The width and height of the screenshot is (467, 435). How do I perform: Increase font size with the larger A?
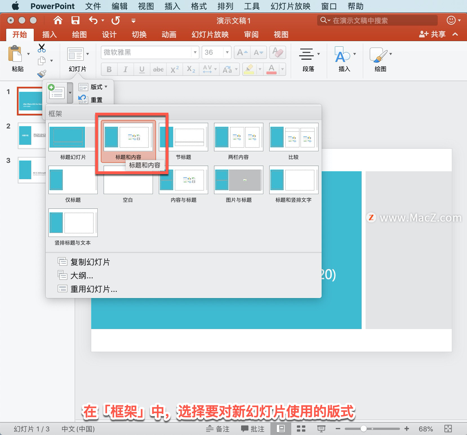242,52
